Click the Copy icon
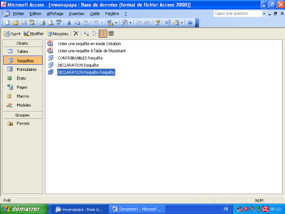The width and height of the screenshot is (285, 214). click(x=77, y=23)
